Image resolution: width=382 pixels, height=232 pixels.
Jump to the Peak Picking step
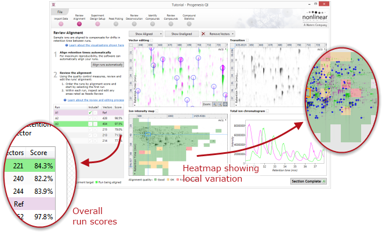pyautogui.click(x=116, y=21)
